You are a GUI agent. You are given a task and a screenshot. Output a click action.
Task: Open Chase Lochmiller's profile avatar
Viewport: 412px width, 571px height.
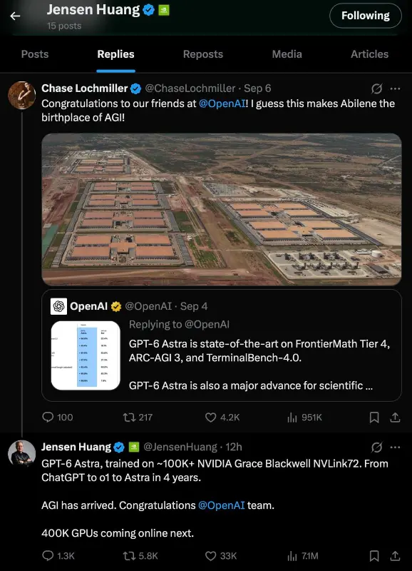point(22,96)
